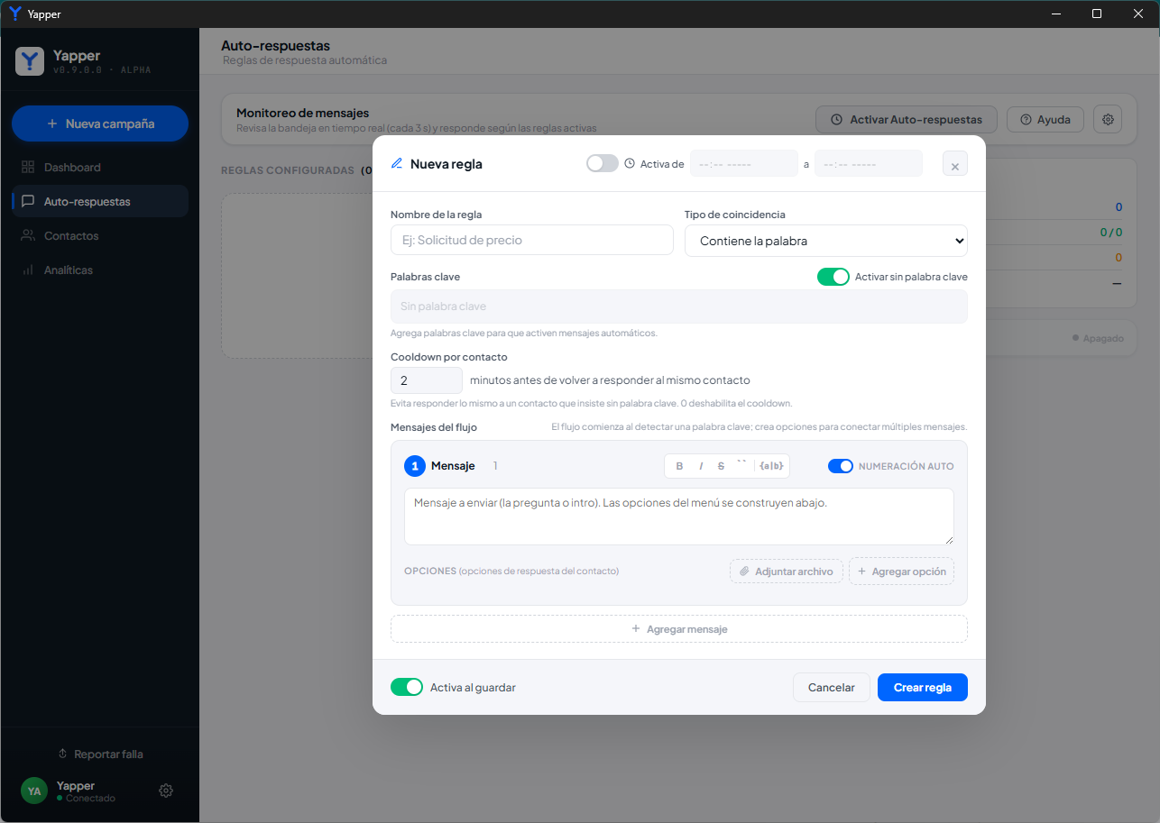
Task: Click the REGLAS CONFIGURADAS heading
Action: pos(288,170)
